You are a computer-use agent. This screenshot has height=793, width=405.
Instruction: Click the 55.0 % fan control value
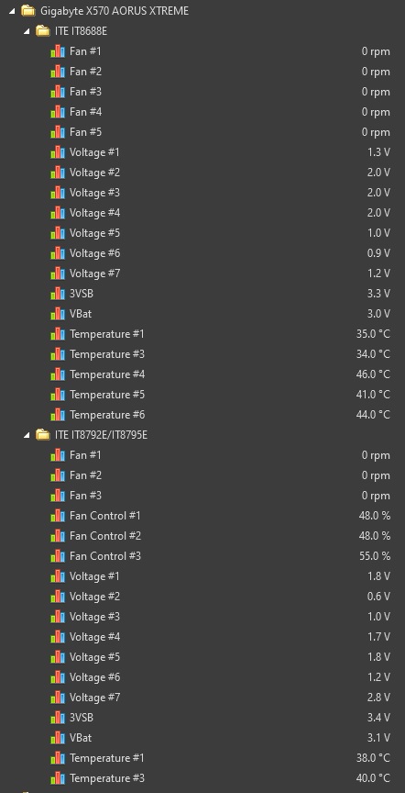[x=375, y=556]
